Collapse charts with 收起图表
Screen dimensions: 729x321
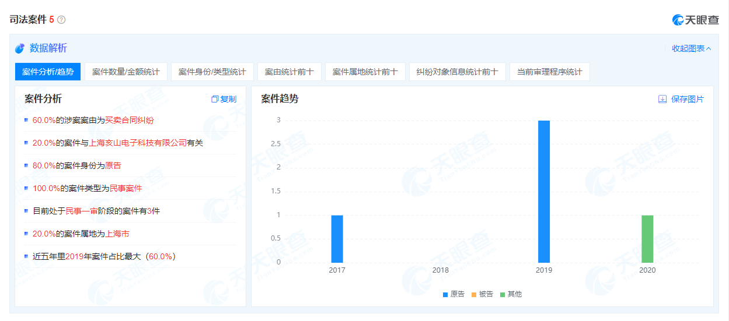point(691,48)
